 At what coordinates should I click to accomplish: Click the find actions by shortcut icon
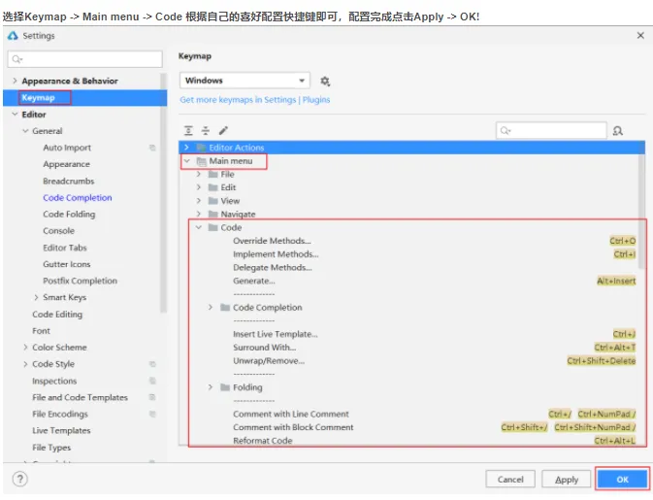pyautogui.click(x=618, y=131)
